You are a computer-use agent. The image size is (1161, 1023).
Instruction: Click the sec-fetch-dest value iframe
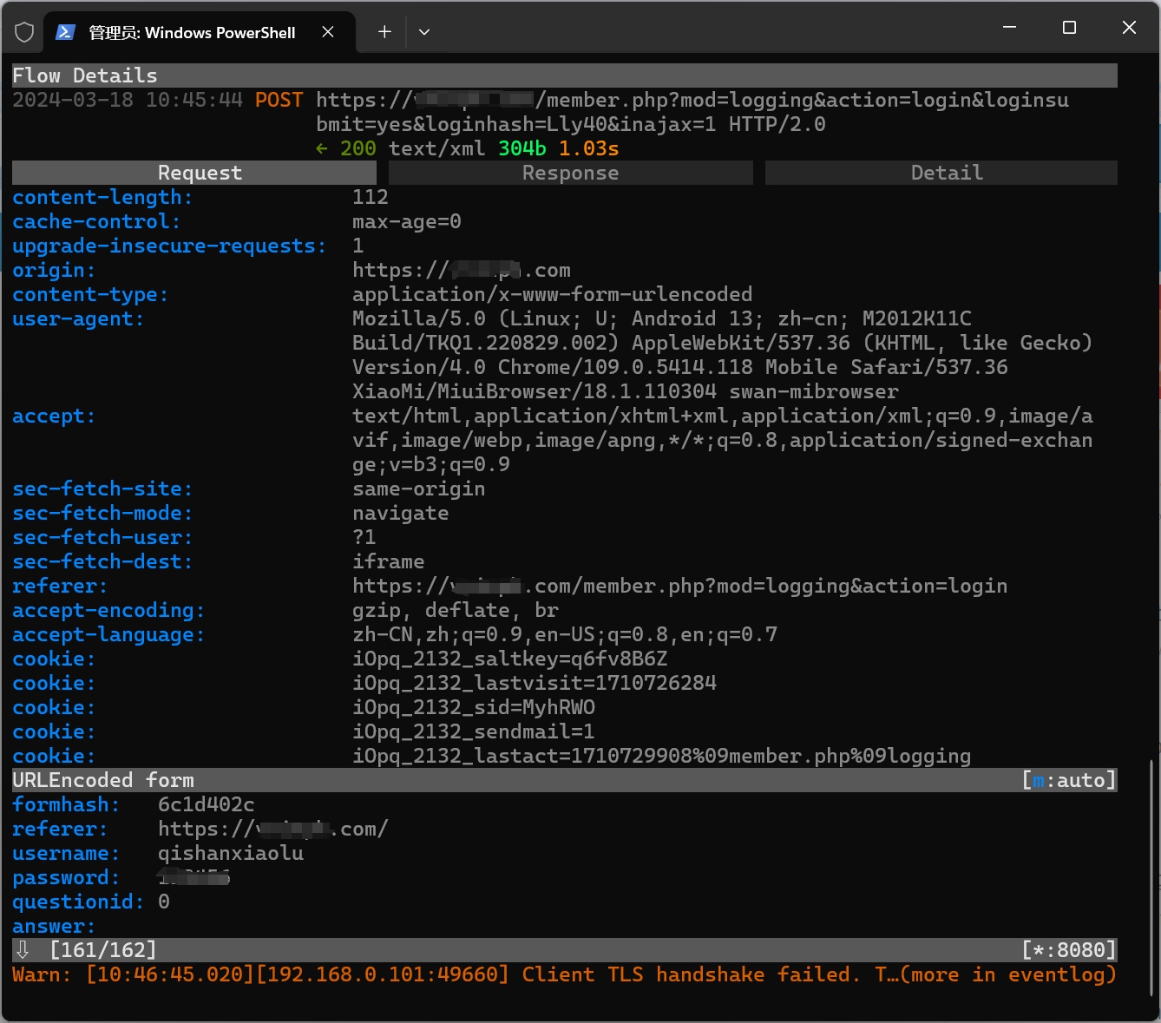click(x=389, y=561)
